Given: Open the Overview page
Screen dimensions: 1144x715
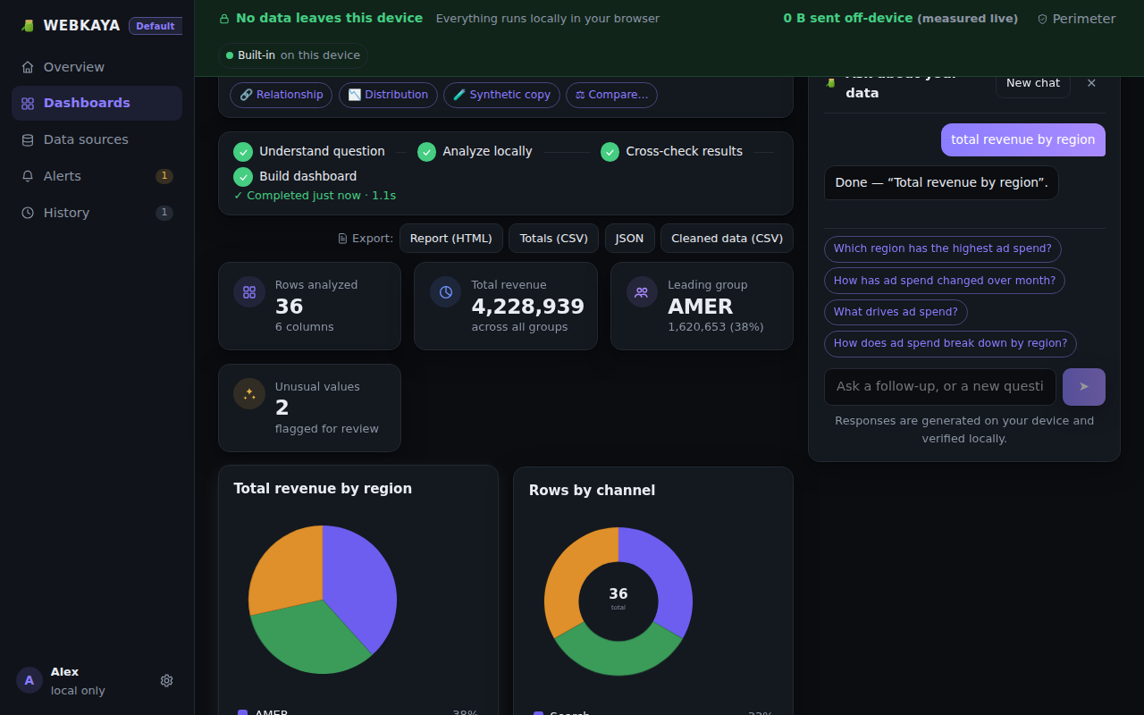Looking at the screenshot, I should click(97, 67).
